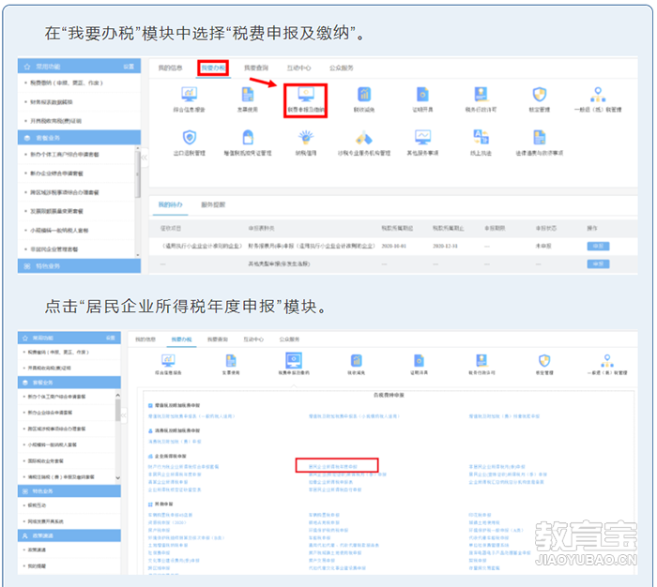The height and width of the screenshot is (587, 657).
Task: Open 增值税抵扣凭证管理 icon
Action: (248, 137)
